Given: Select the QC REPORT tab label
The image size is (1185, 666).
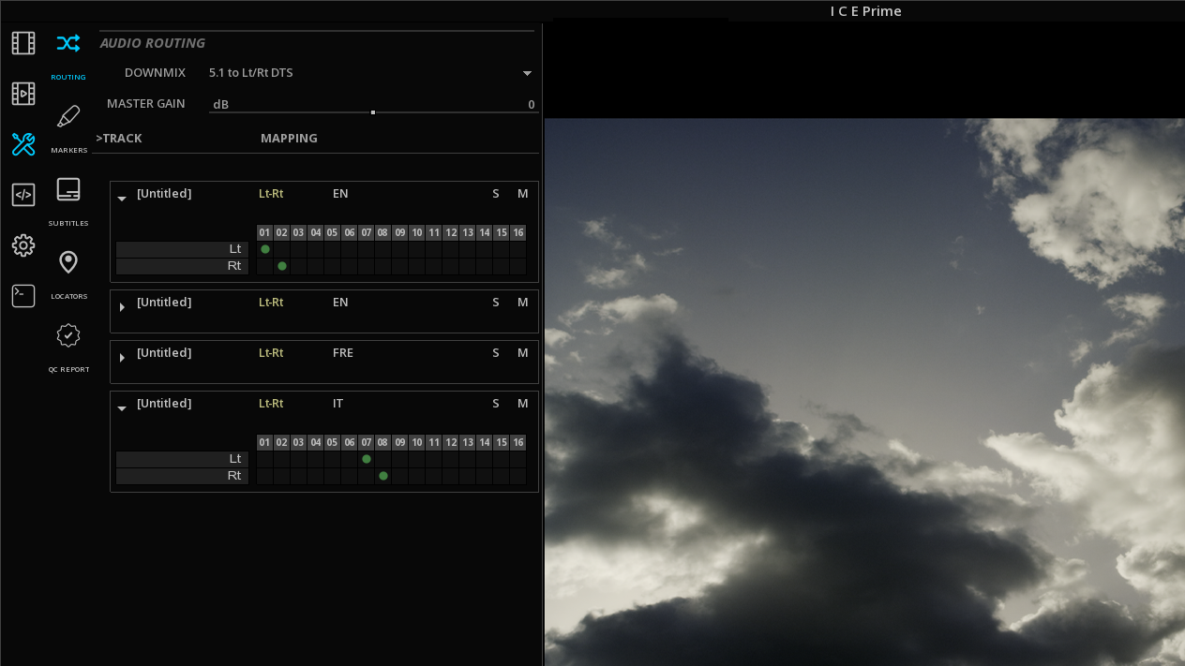Looking at the screenshot, I should point(69,370).
